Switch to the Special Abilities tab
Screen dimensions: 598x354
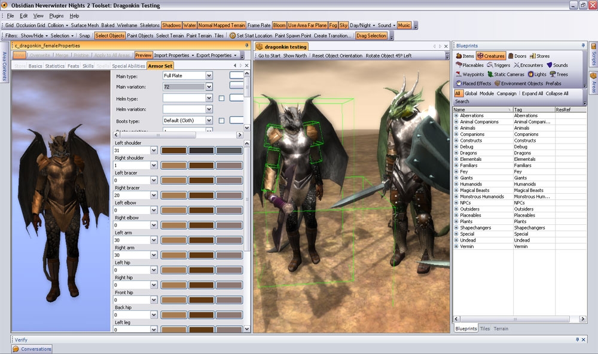128,66
